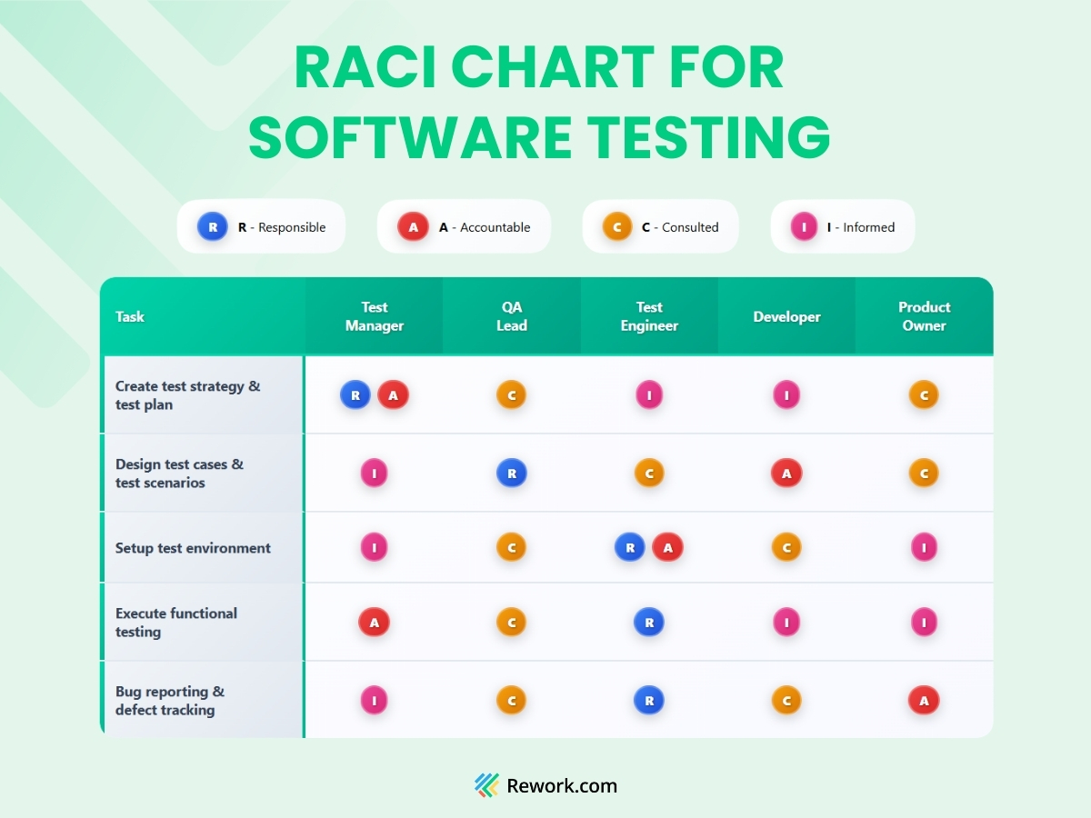Screen dimensions: 1091x818
Task: Click R badge for Test Manager in Create test strategy row
Action: (355, 395)
